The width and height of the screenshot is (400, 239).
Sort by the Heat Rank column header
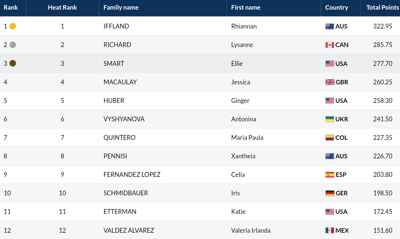[x=62, y=7]
